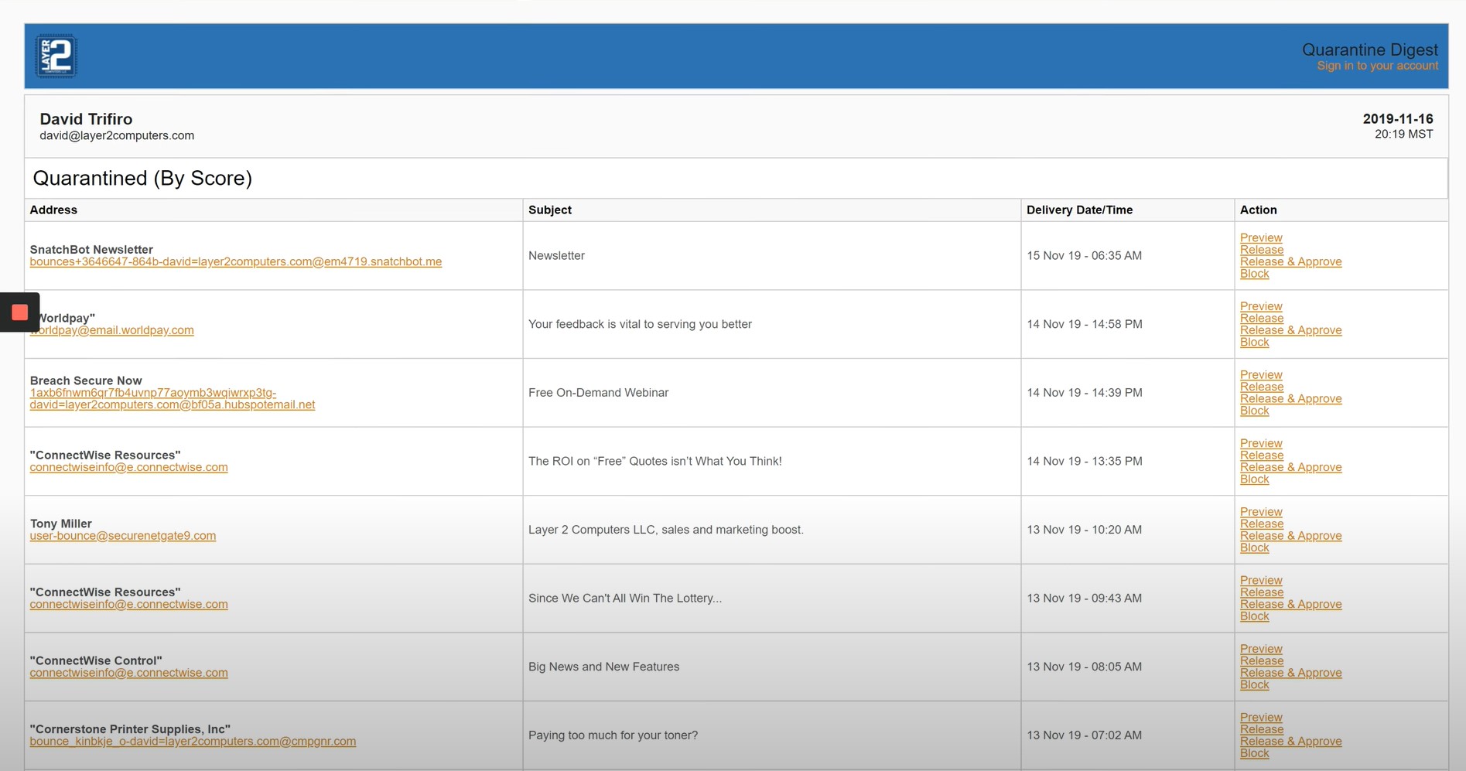The image size is (1466, 771).
Task: Click the red square widget on left edge
Action: 21,311
